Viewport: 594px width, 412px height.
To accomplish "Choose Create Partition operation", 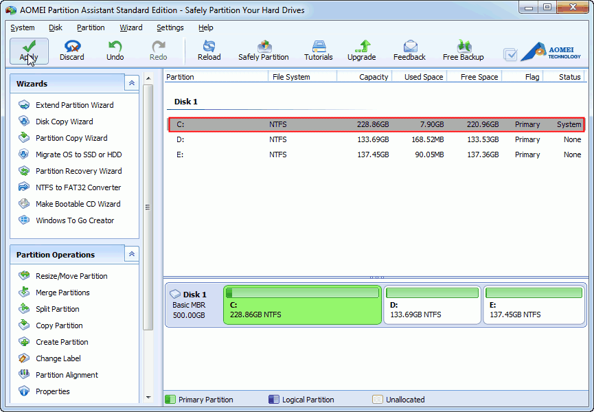I will tap(54, 342).
